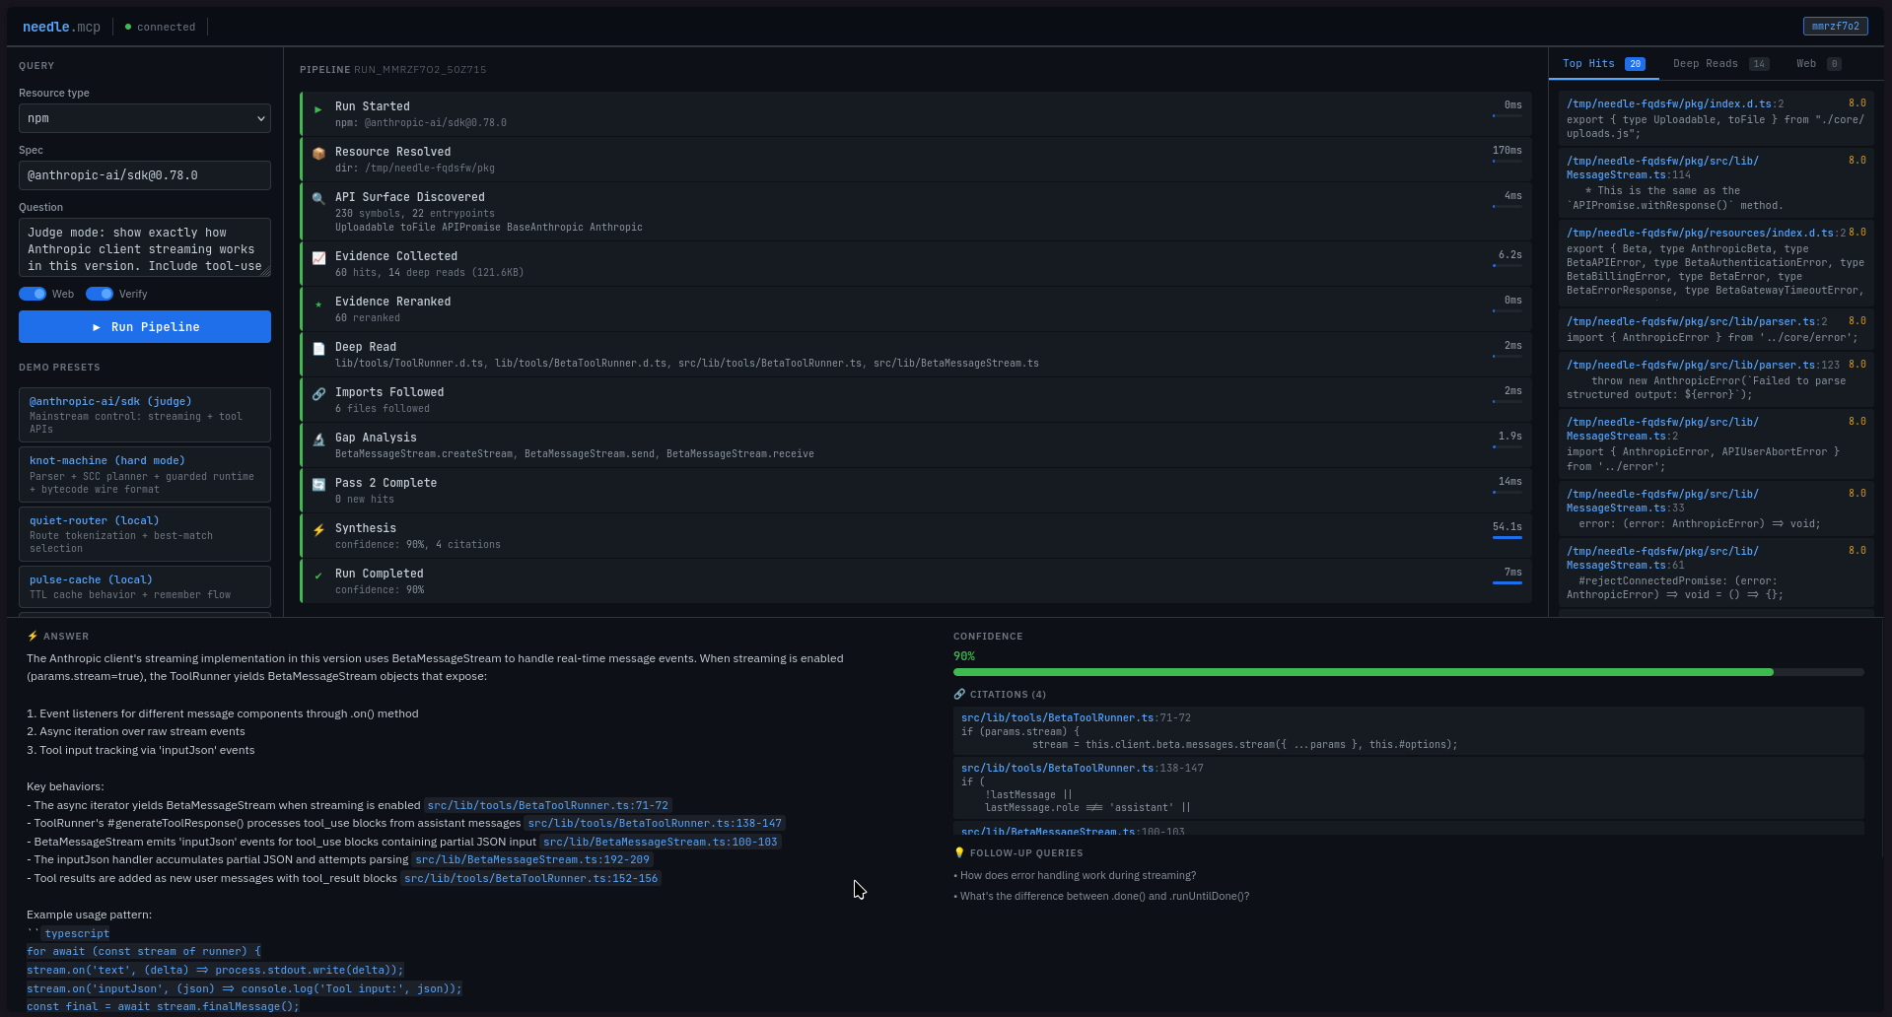Screen dimensions: 1892x1017
Task: Click the inline BetaMessageStream.ts:192-209 answer reference
Action: (532, 859)
